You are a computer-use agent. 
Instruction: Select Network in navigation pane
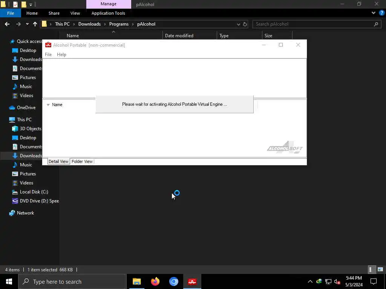[x=21, y=213]
